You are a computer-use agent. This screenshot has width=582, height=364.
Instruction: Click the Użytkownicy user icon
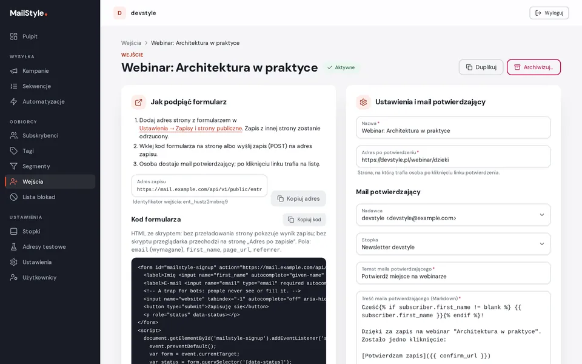click(x=14, y=277)
